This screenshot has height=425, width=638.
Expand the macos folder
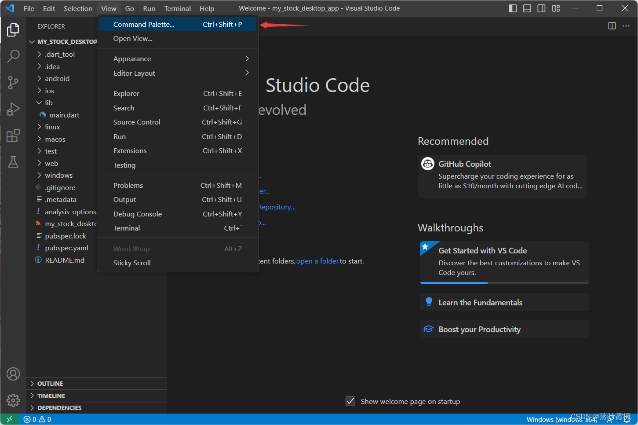pyautogui.click(x=55, y=139)
